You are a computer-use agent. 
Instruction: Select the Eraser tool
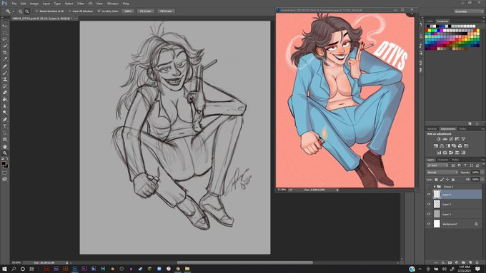point(5,93)
